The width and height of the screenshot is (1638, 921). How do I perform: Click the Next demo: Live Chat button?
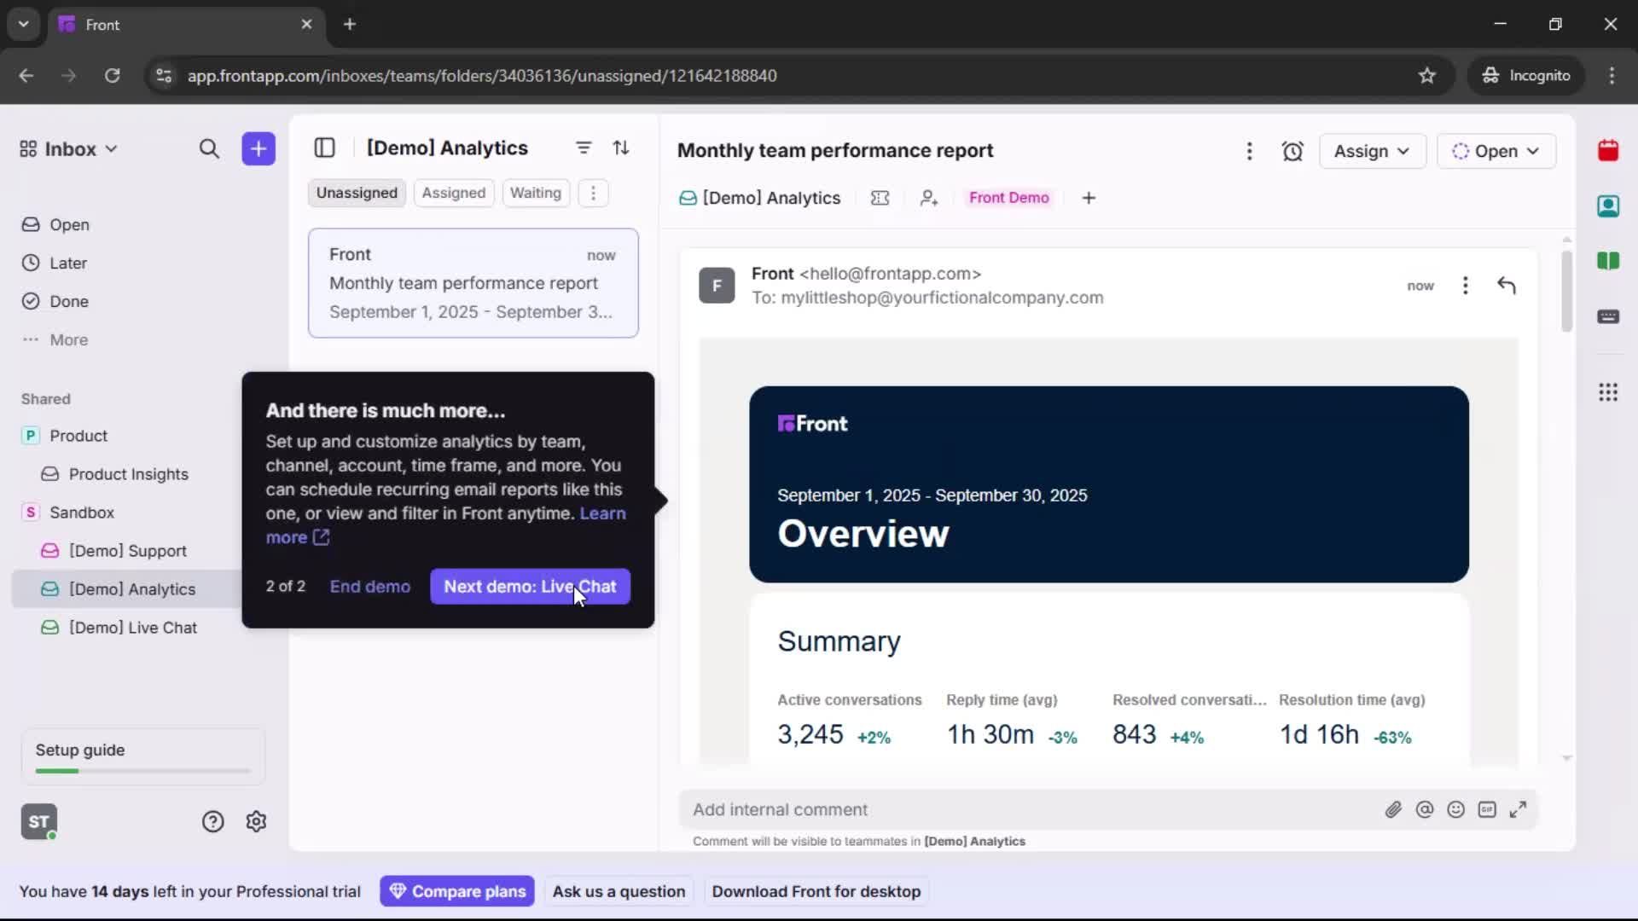point(530,587)
